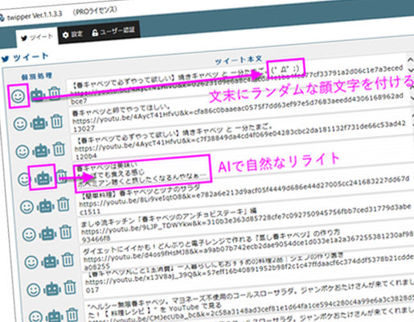Add random emoticon to tweet ending bce7
414x322 pixels.
[18, 96]
